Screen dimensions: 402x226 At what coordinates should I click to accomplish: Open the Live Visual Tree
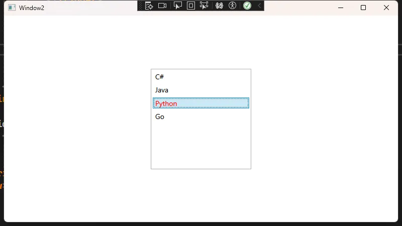pos(149,6)
